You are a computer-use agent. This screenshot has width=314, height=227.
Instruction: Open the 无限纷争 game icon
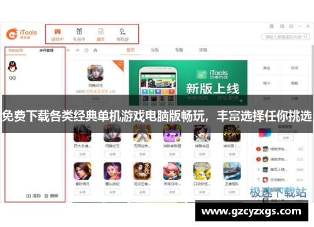click(143, 133)
